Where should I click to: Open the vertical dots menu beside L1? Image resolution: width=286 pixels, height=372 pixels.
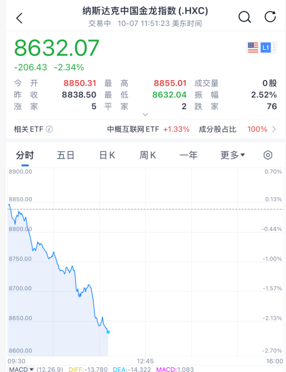click(274, 47)
